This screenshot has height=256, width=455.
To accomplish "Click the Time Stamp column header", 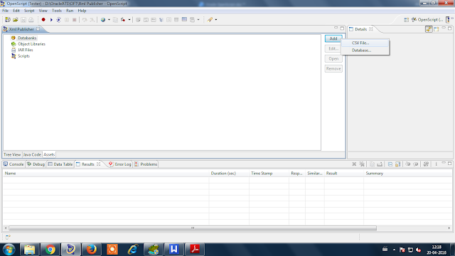I will [269, 174].
